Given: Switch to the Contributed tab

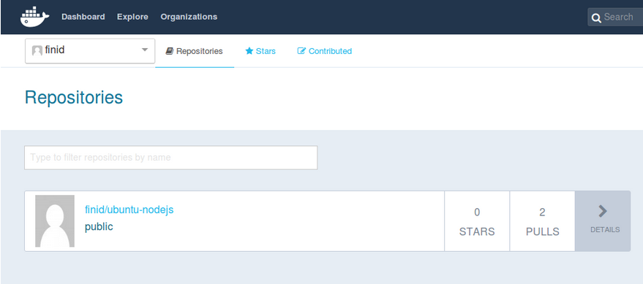Looking at the screenshot, I should coord(324,51).
